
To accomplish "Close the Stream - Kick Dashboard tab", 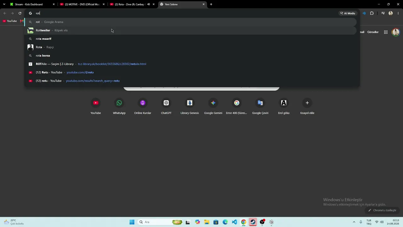I will 54,4.
